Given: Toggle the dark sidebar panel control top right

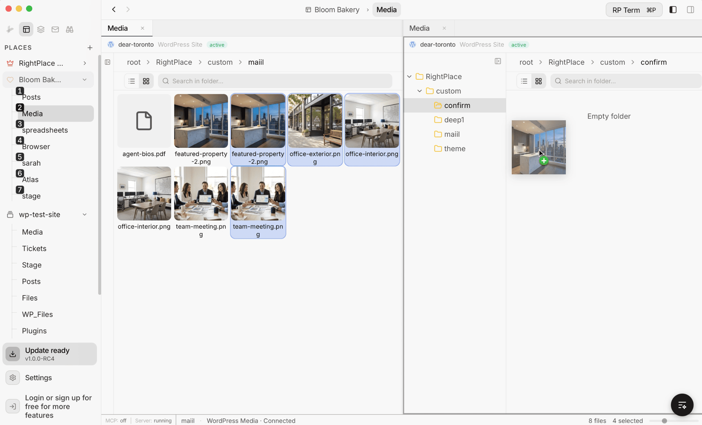Looking at the screenshot, I should (673, 10).
